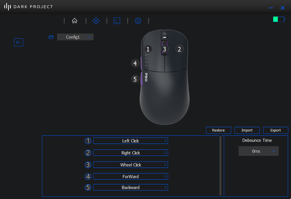Click the Debounce Time label
This screenshot has width=291, height=199.
coord(257,140)
